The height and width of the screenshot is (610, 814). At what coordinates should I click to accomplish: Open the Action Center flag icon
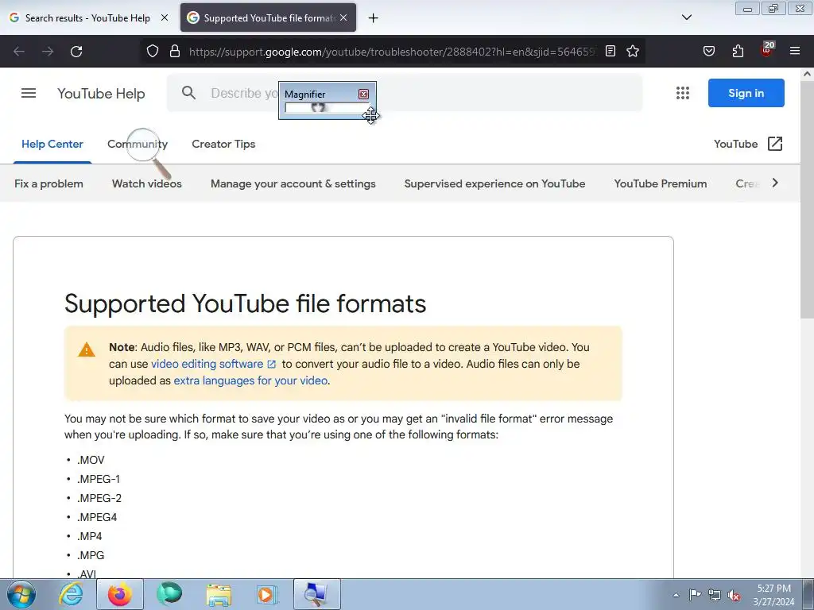point(695,594)
